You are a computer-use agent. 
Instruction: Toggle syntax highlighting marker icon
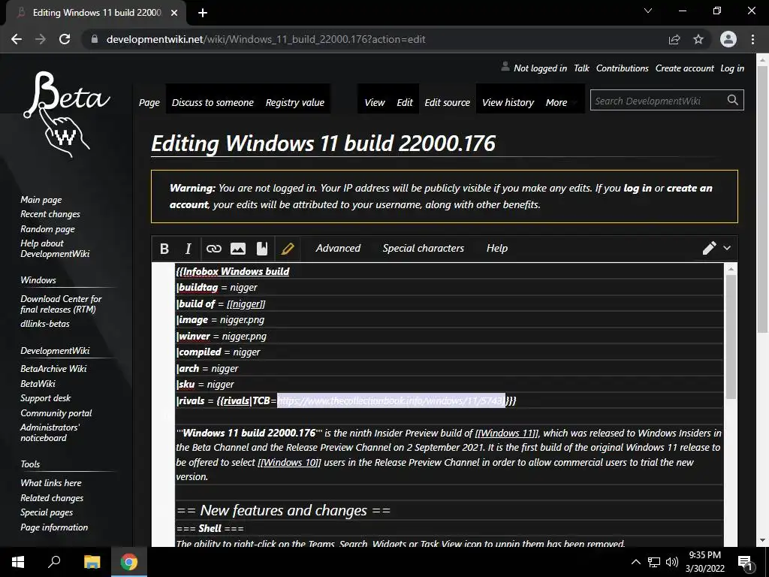(x=288, y=249)
